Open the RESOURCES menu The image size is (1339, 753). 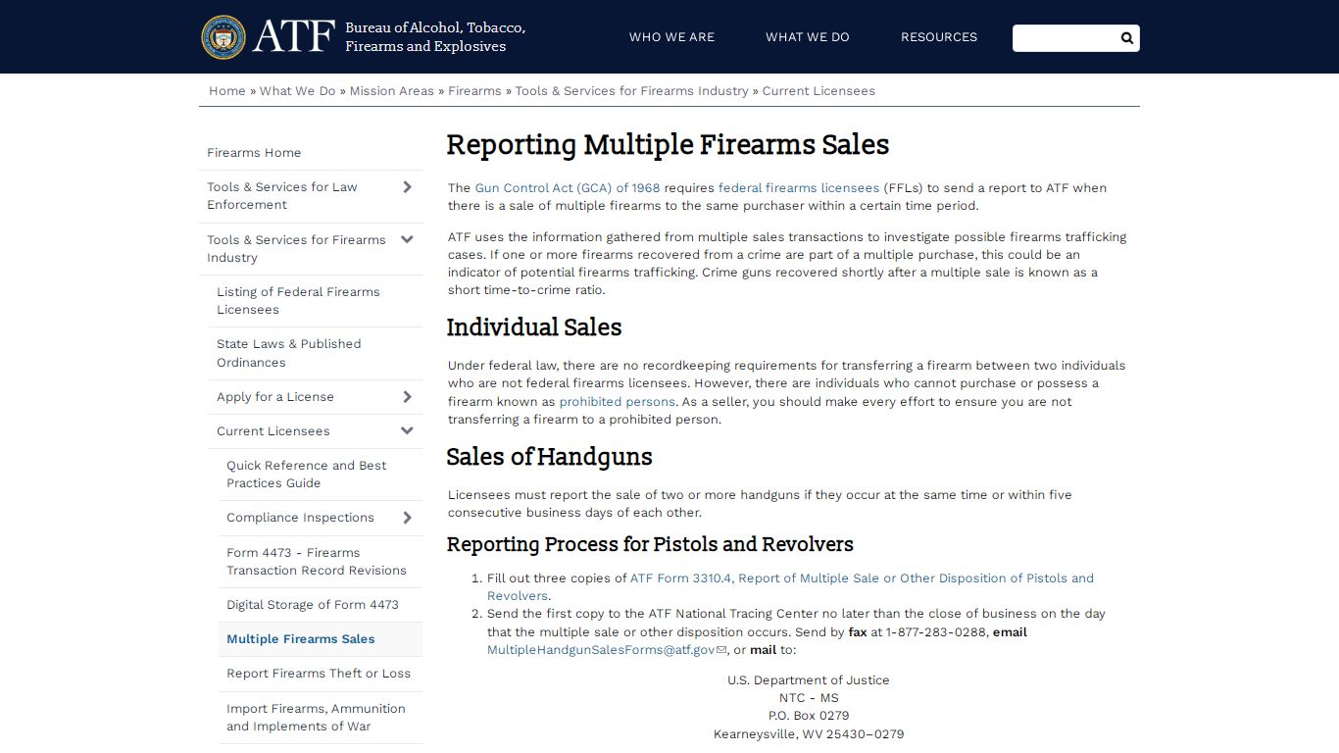pos(939,37)
